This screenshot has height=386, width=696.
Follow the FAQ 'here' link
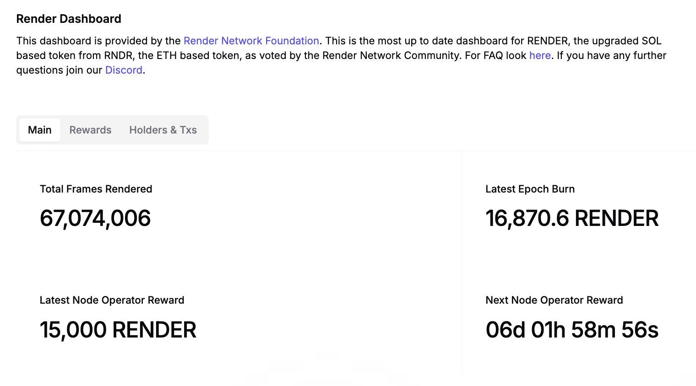tap(540, 55)
